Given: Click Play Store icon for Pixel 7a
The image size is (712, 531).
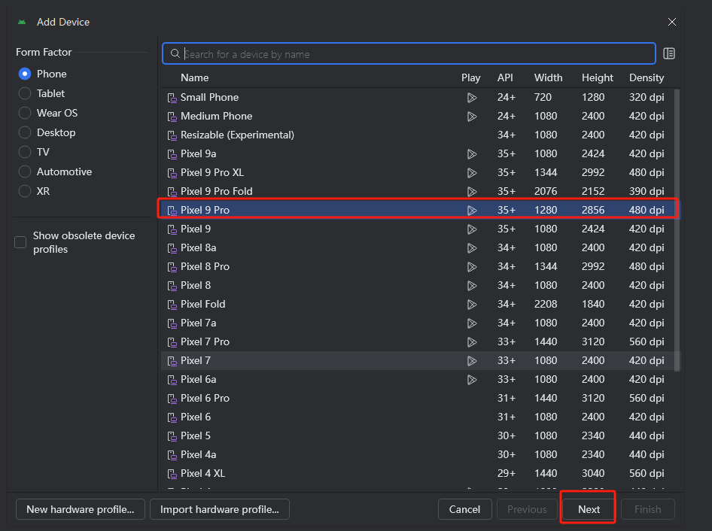Looking at the screenshot, I should (472, 323).
